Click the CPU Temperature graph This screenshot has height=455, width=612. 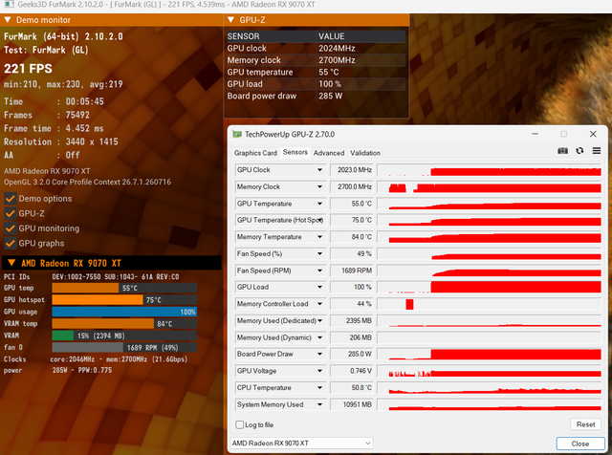[489, 387]
